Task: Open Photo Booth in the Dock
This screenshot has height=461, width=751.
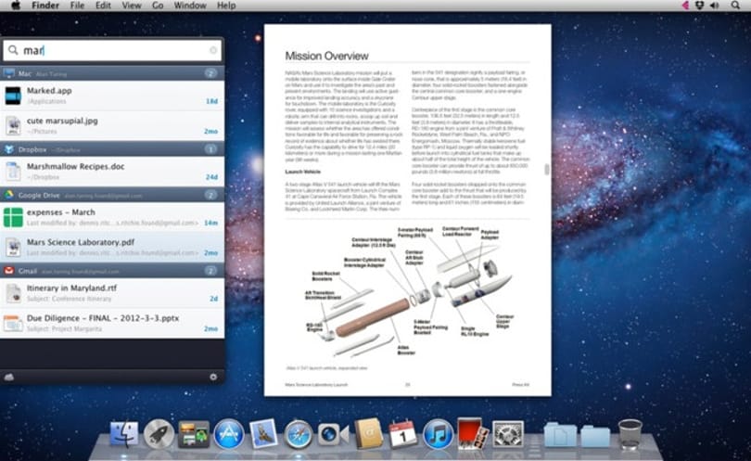Action: click(x=472, y=434)
